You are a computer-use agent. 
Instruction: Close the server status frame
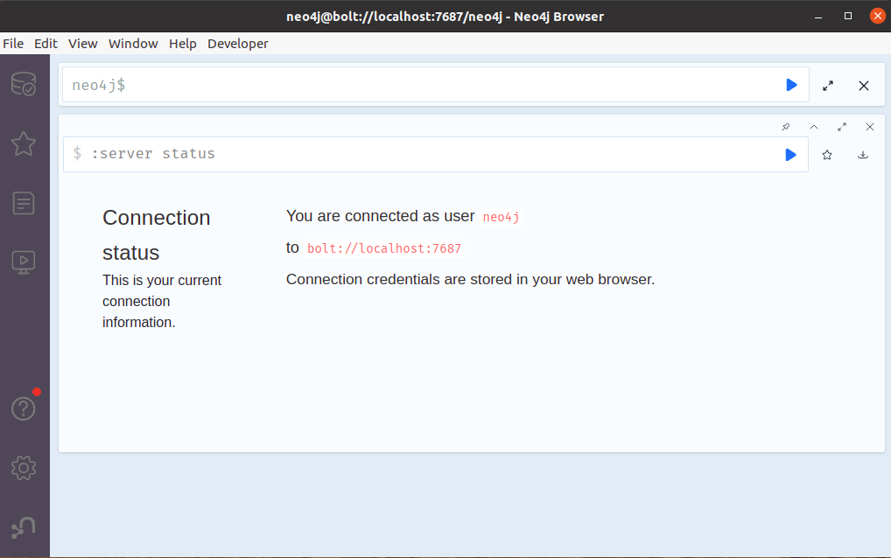coord(869,127)
